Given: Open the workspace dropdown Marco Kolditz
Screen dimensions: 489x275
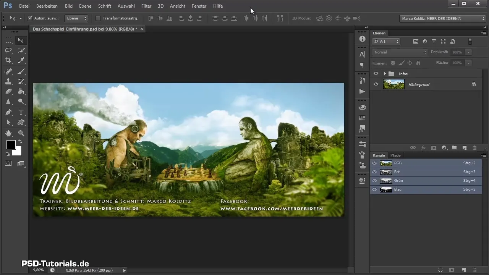Looking at the screenshot, I should coord(442,18).
